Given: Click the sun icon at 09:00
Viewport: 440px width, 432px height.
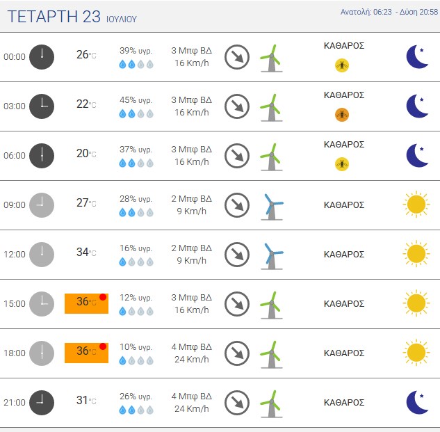Looking at the screenshot, I should click(x=416, y=205).
